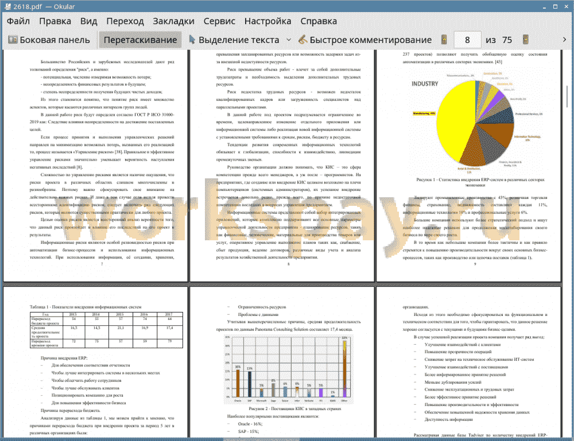The width and height of the screenshot is (574, 441).
Task: Click the Okular app icon in the title bar
Action: click(7, 6)
